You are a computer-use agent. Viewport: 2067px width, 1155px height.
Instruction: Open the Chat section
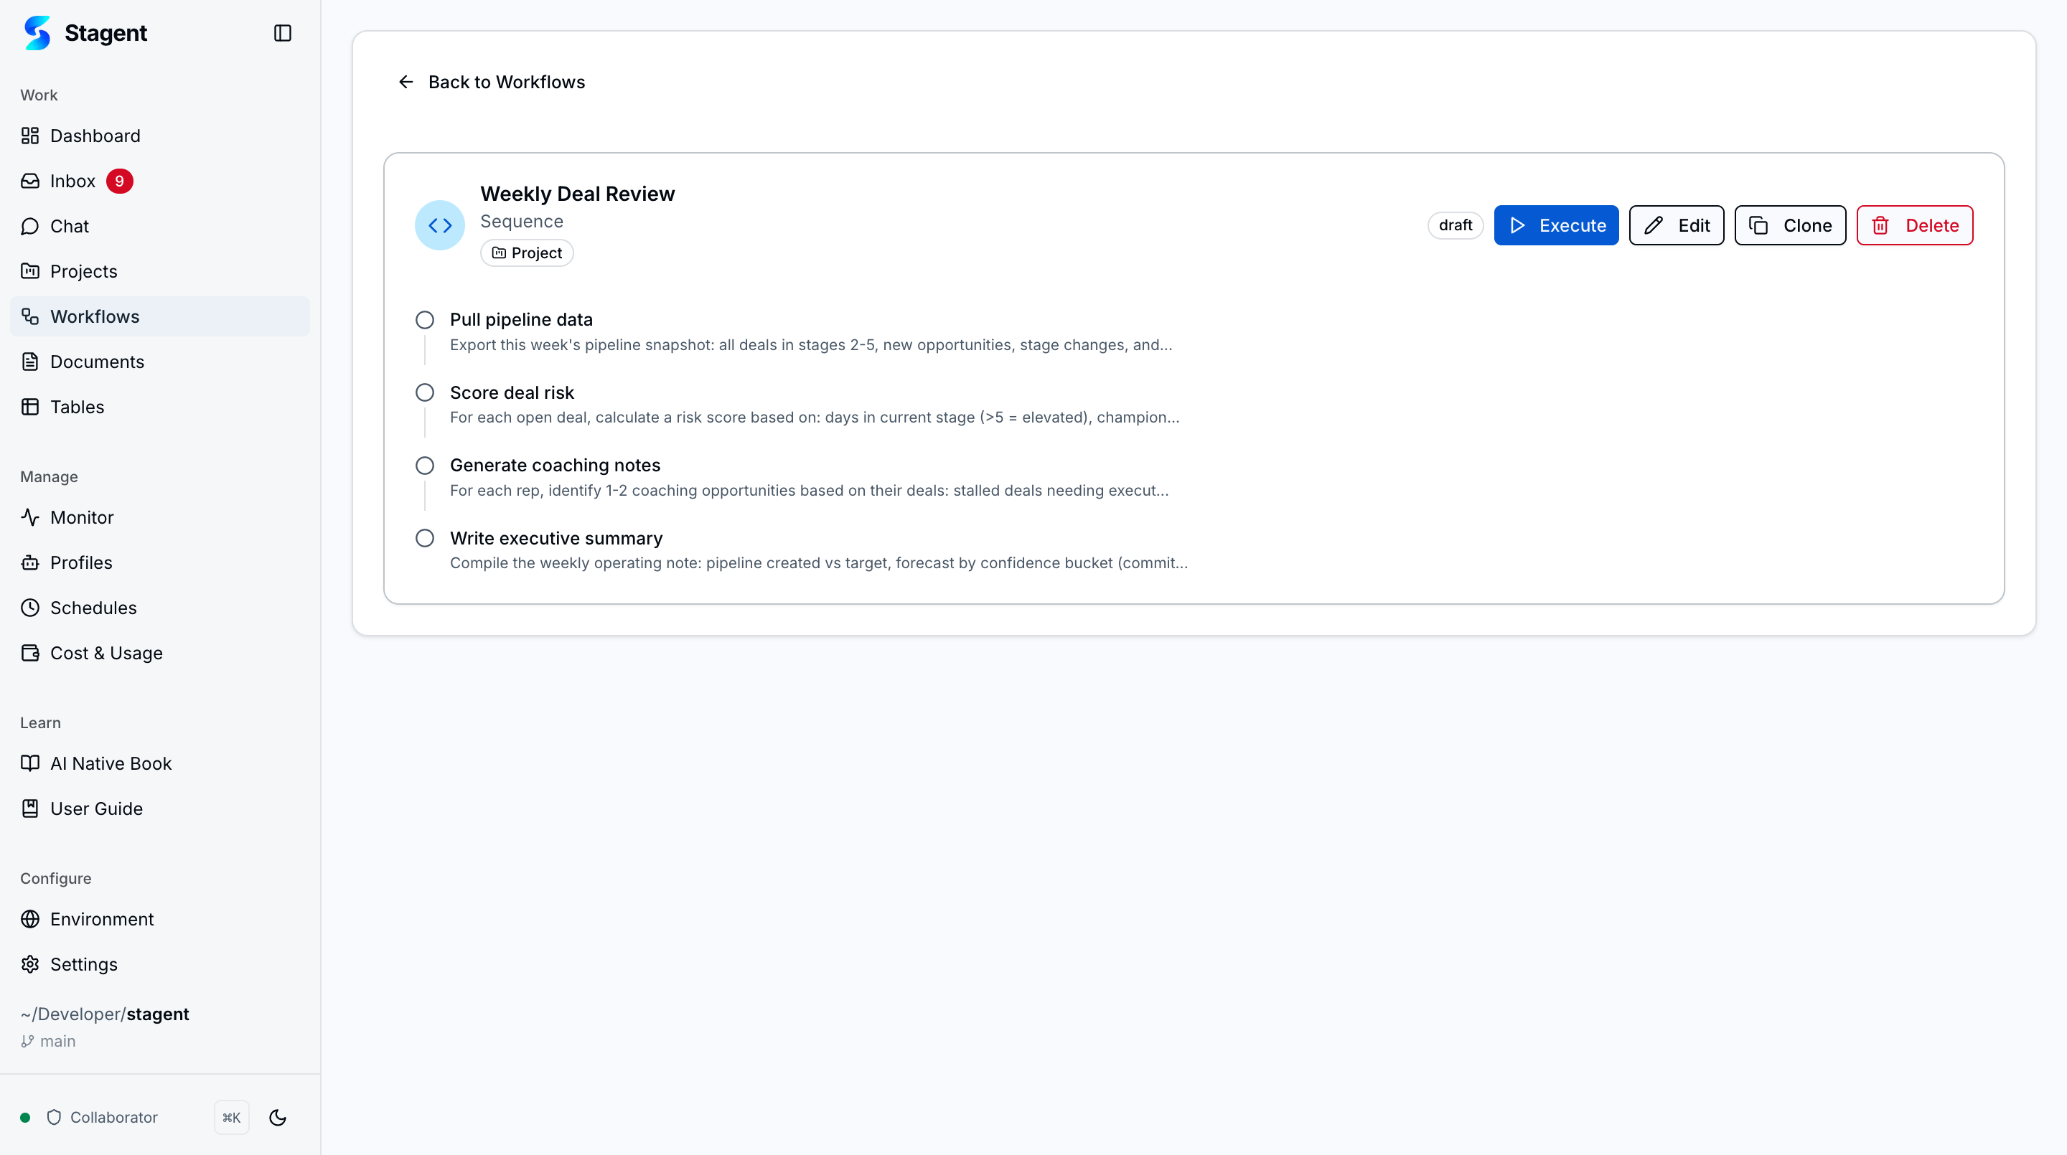(x=70, y=225)
